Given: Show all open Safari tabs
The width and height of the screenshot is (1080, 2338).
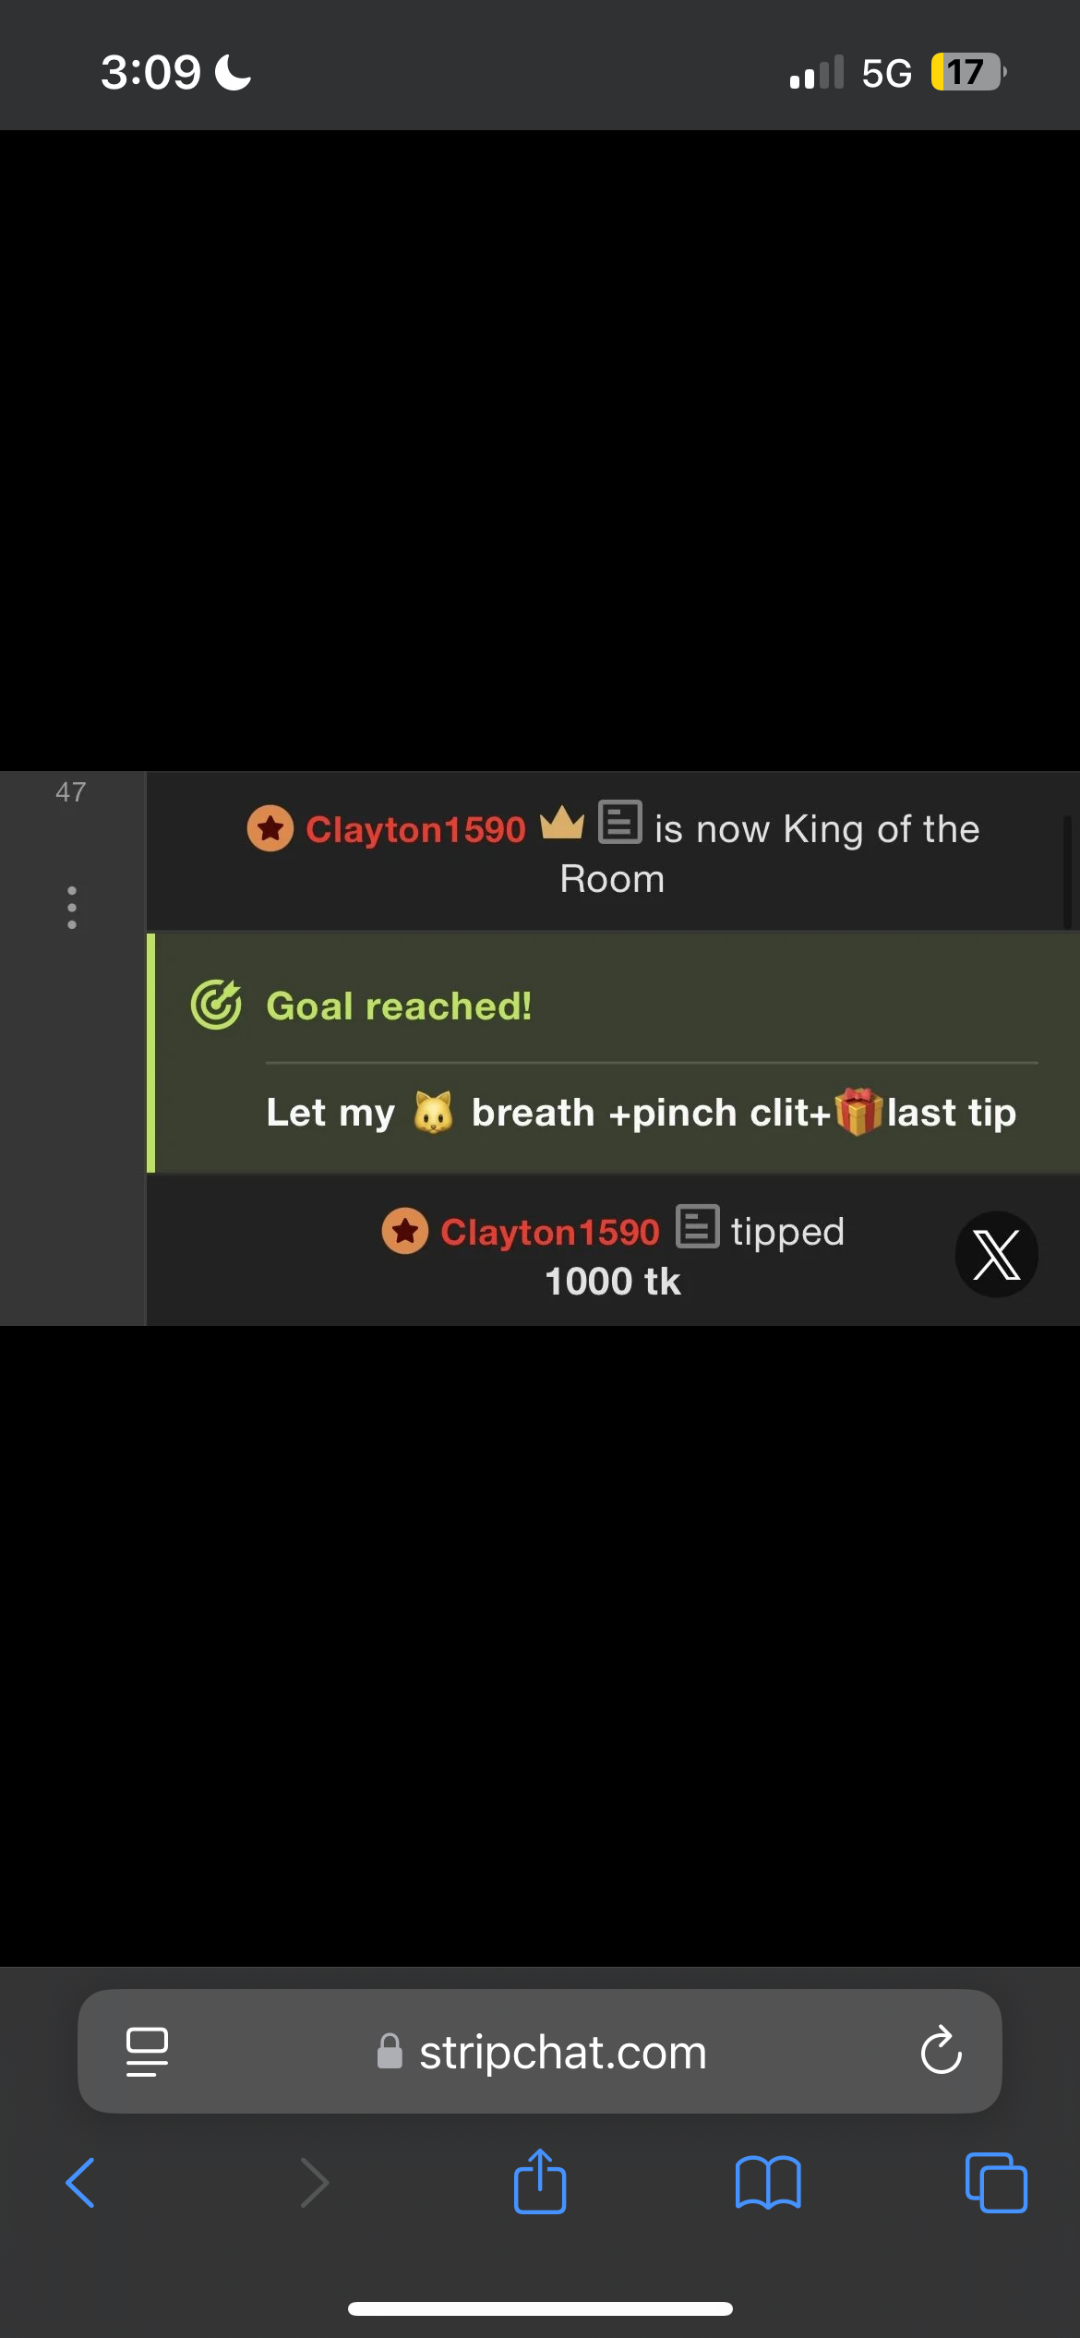Looking at the screenshot, I should (x=996, y=2183).
